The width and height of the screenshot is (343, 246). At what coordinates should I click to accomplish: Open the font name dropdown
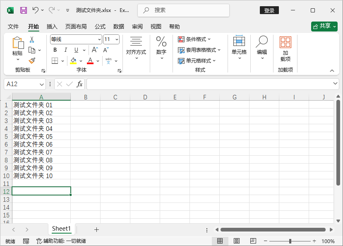point(98,39)
